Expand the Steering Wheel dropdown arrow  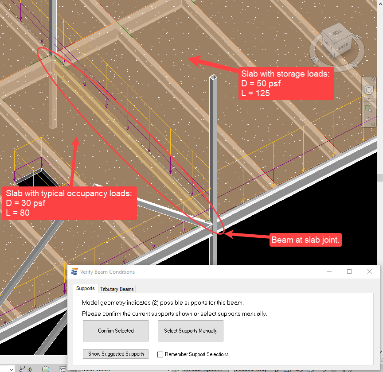click(369, 98)
